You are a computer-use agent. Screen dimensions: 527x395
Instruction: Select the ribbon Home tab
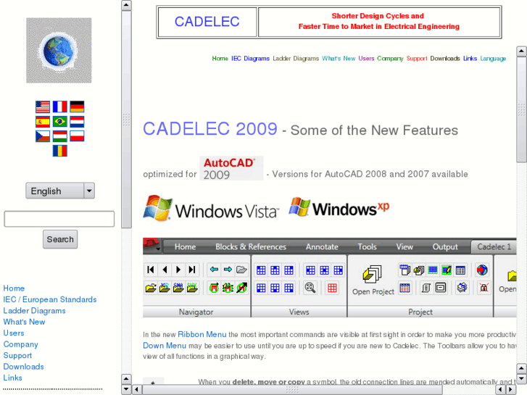(185, 246)
